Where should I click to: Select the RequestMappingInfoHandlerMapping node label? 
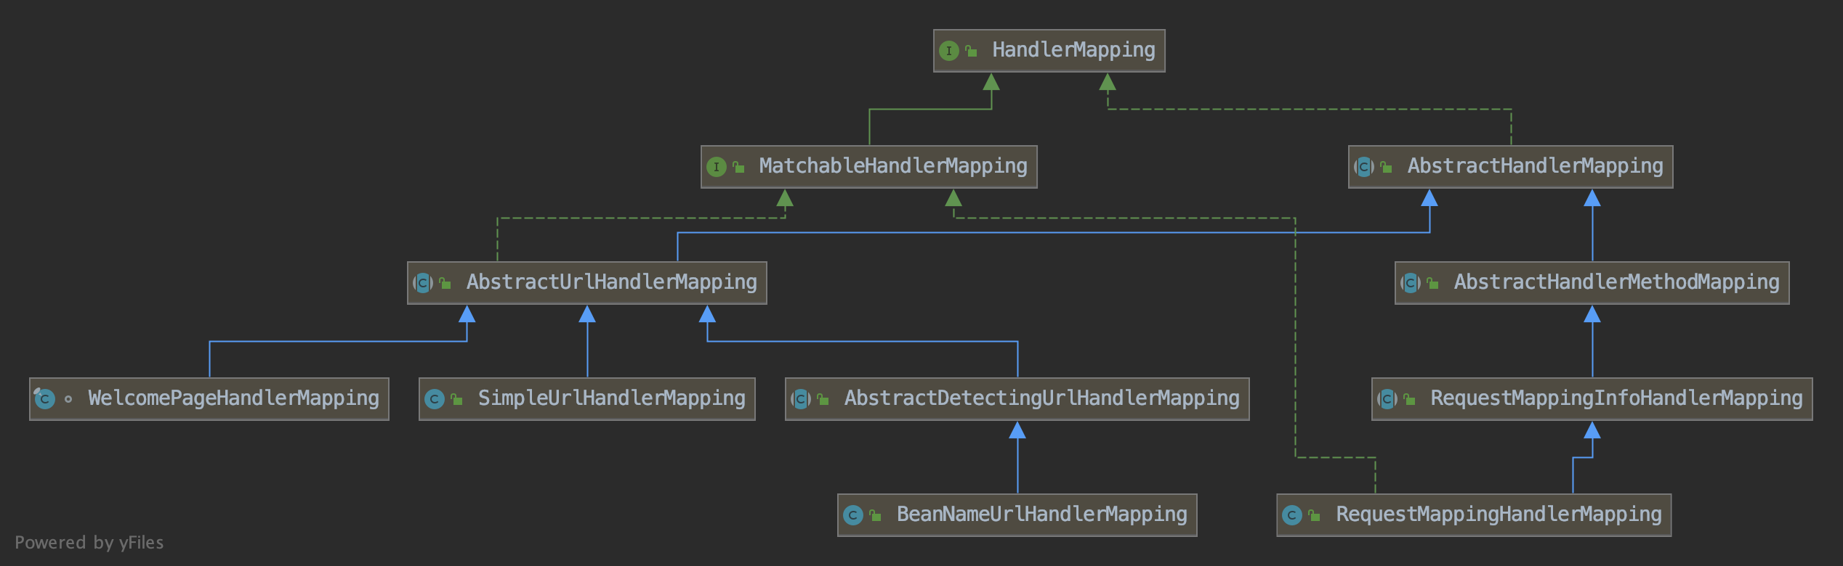pos(1616,398)
